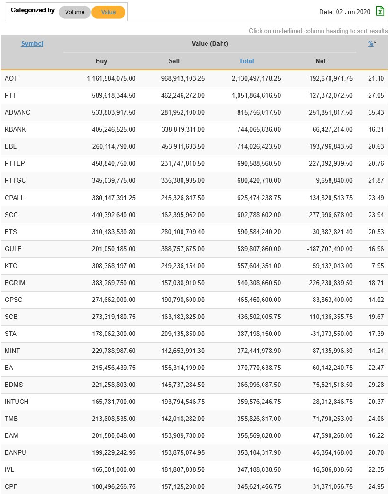Viewport: 388px width, 494px height.
Task: Select the KBANK row
Action: click(x=16, y=129)
